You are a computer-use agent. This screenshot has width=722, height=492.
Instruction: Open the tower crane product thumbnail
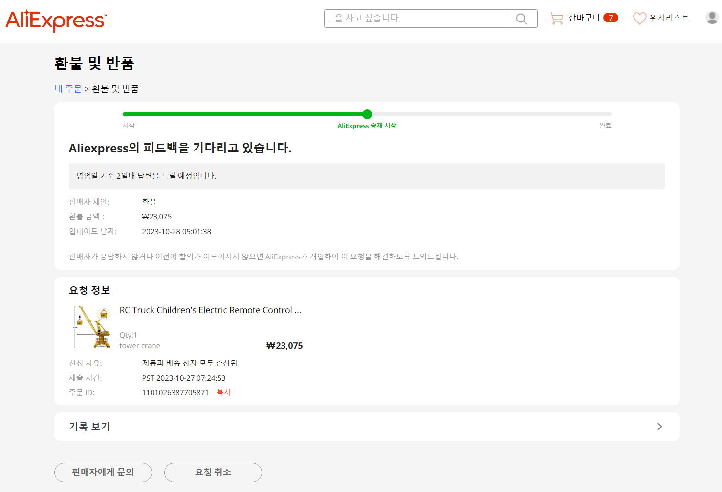(x=92, y=327)
